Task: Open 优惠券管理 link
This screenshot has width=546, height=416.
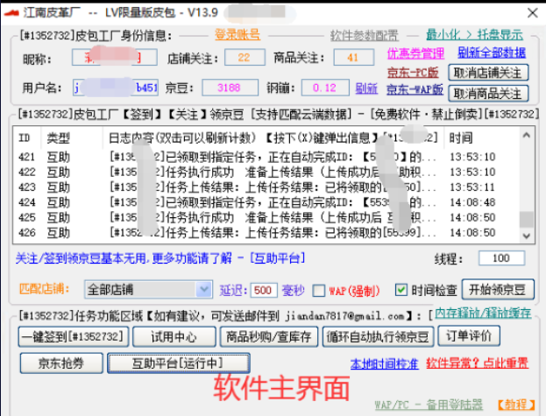Action: 415,53
